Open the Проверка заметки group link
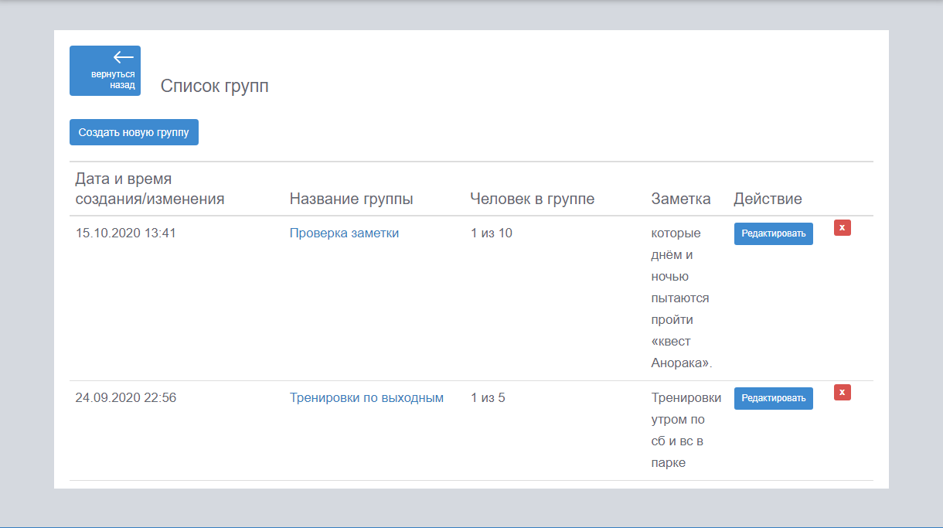This screenshot has width=943, height=528. tap(344, 233)
